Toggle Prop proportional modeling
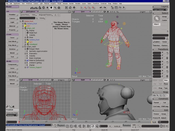Screen dimensions: 175x131 pos(161,88)
